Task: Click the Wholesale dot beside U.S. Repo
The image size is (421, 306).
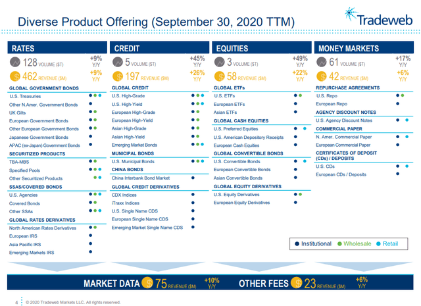Action: click(403, 95)
